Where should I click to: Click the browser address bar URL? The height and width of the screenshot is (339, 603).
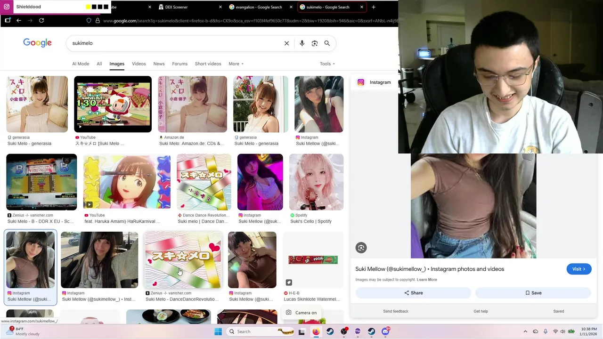(250, 21)
